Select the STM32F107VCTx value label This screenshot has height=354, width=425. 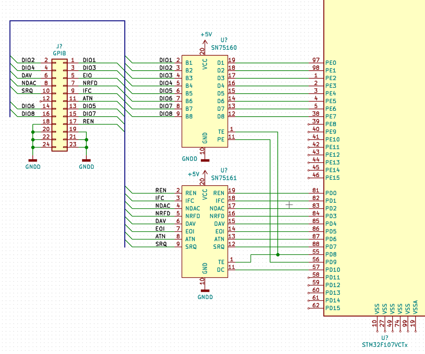pyautogui.click(x=385, y=345)
